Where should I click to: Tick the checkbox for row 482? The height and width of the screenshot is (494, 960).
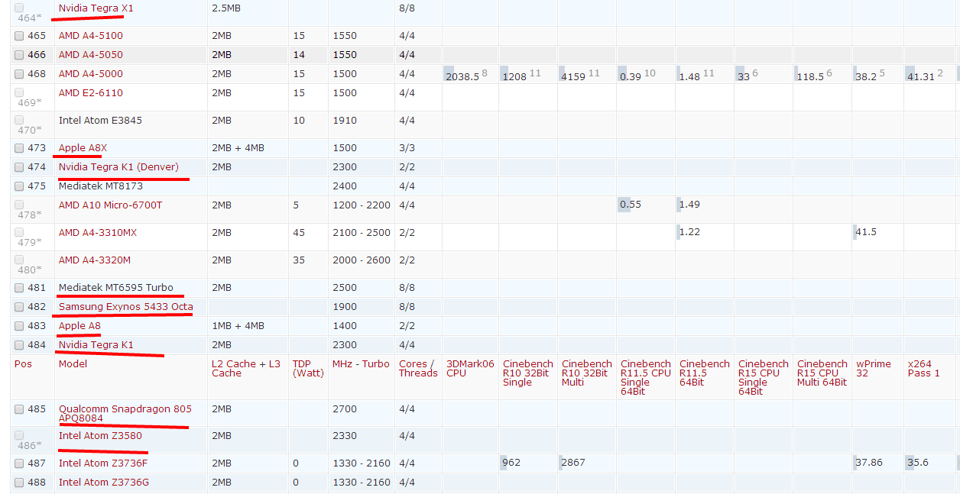click(19, 307)
